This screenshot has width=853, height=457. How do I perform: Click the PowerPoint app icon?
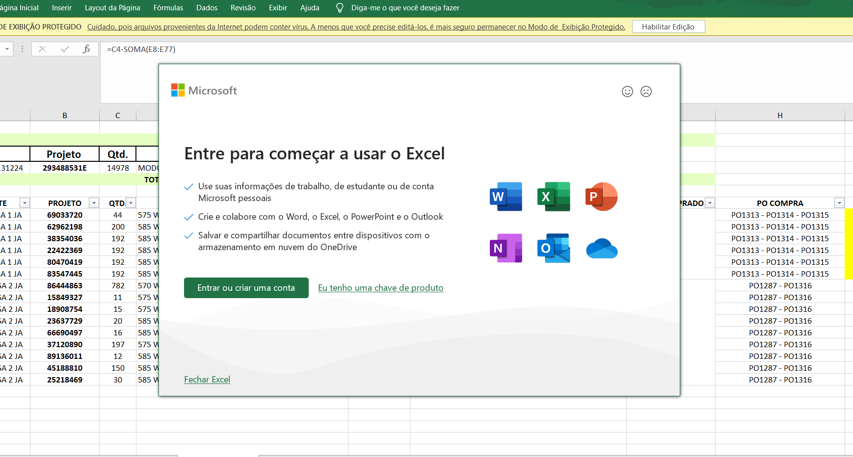point(601,197)
